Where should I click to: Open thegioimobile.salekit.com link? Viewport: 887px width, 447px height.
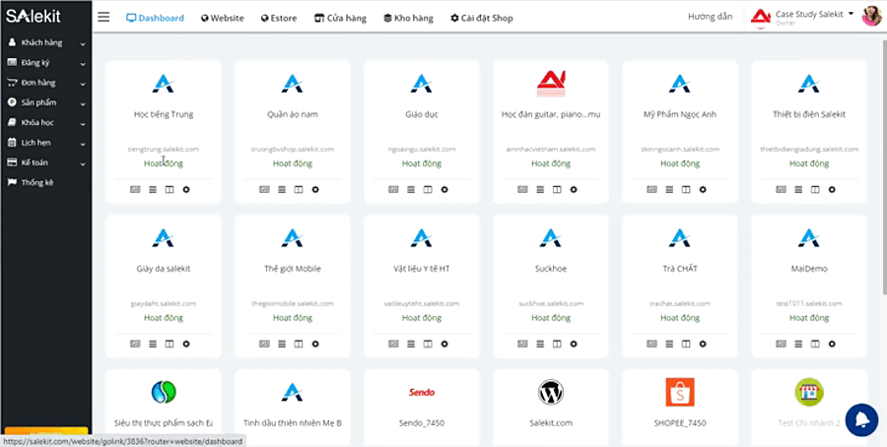pyautogui.click(x=293, y=303)
